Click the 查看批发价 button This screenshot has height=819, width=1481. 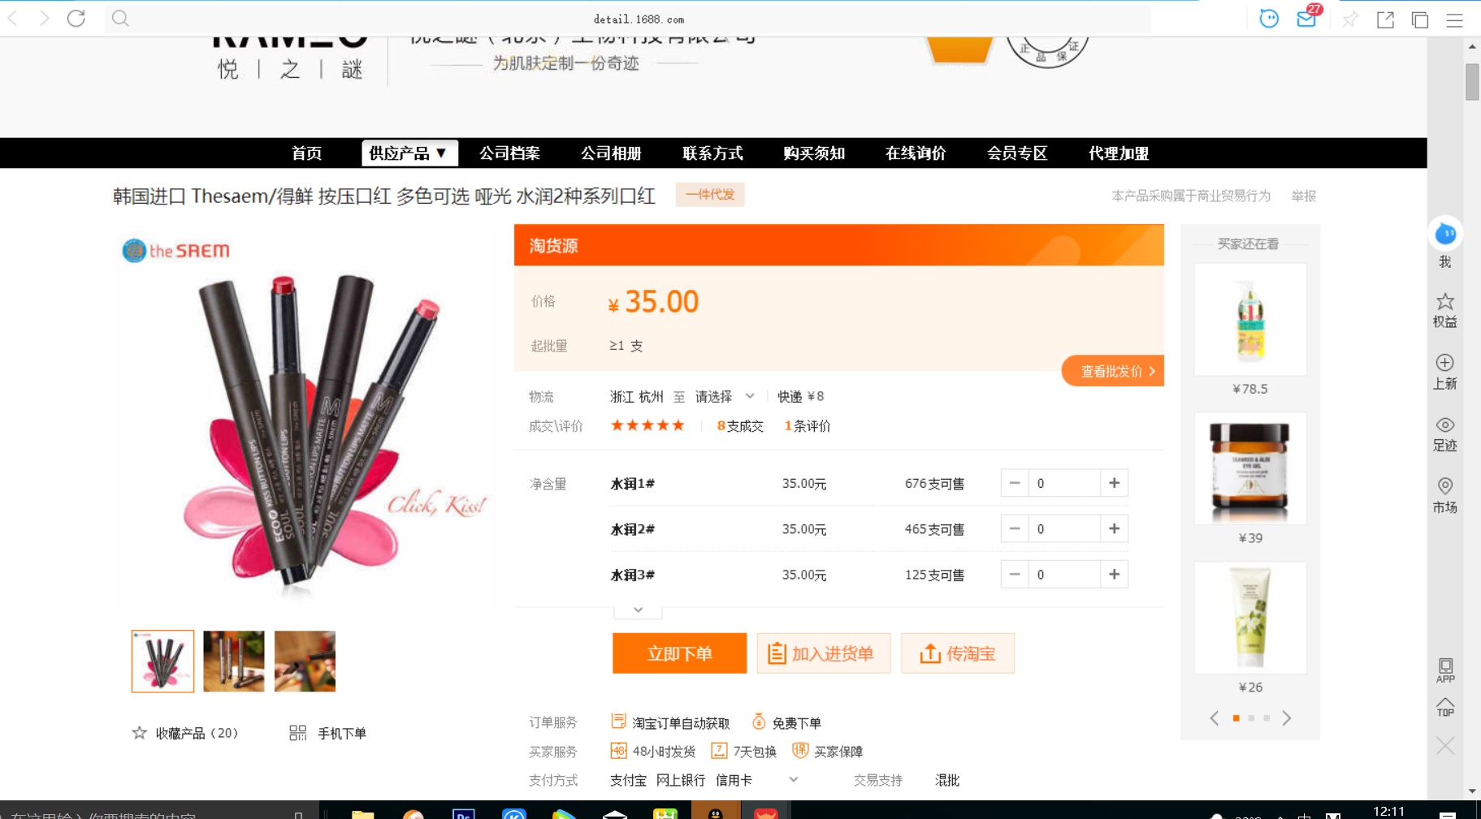pos(1113,371)
